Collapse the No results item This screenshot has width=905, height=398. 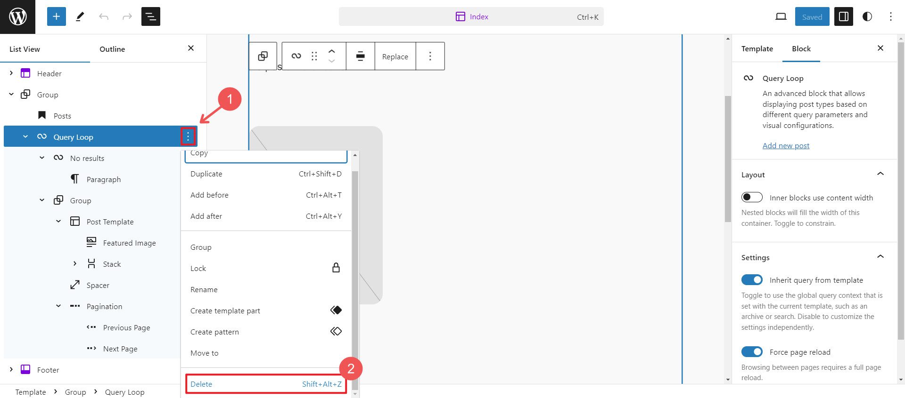point(42,158)
